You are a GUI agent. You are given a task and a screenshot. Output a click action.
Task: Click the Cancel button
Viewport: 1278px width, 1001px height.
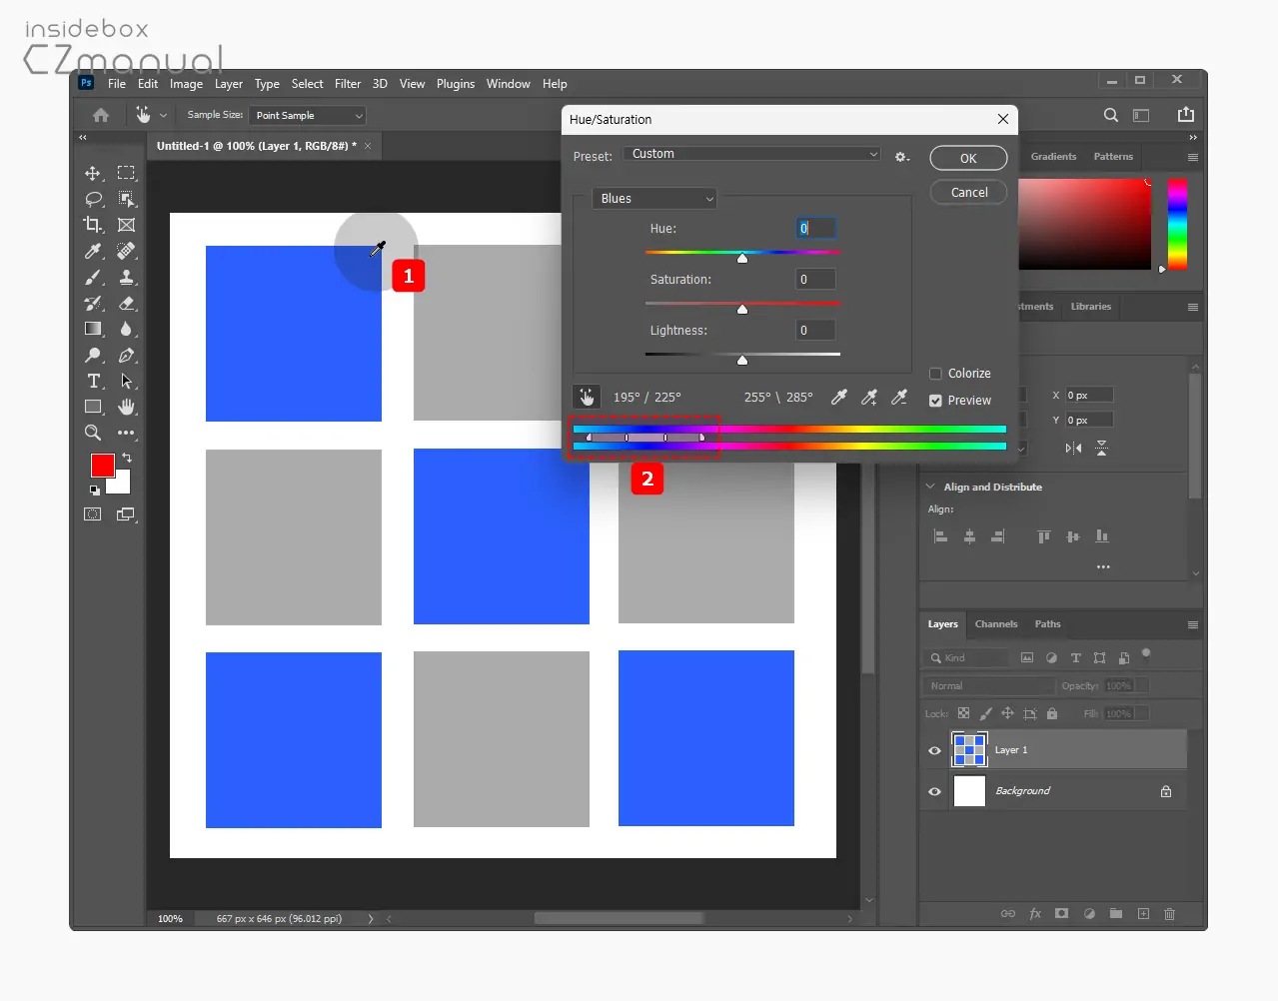point(968,193)
